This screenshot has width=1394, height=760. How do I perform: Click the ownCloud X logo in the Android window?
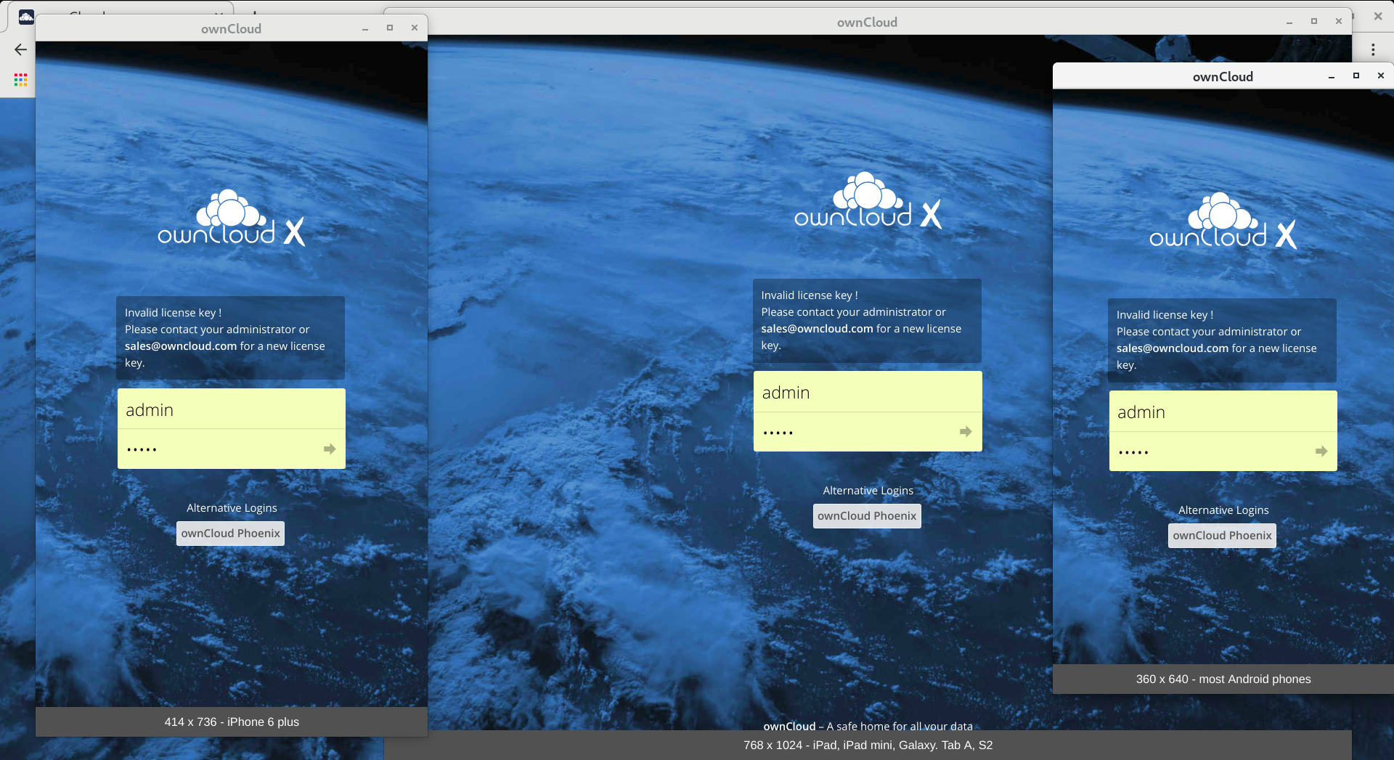click(1222, 220)
